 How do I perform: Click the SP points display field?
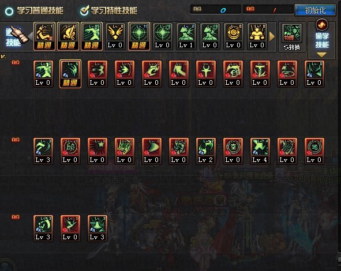pos(216,10)
